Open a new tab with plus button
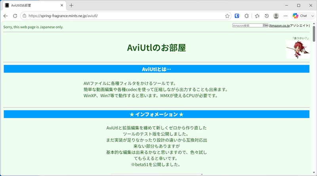The width and height of the screenshot is (317, 176). coord(71,6)
